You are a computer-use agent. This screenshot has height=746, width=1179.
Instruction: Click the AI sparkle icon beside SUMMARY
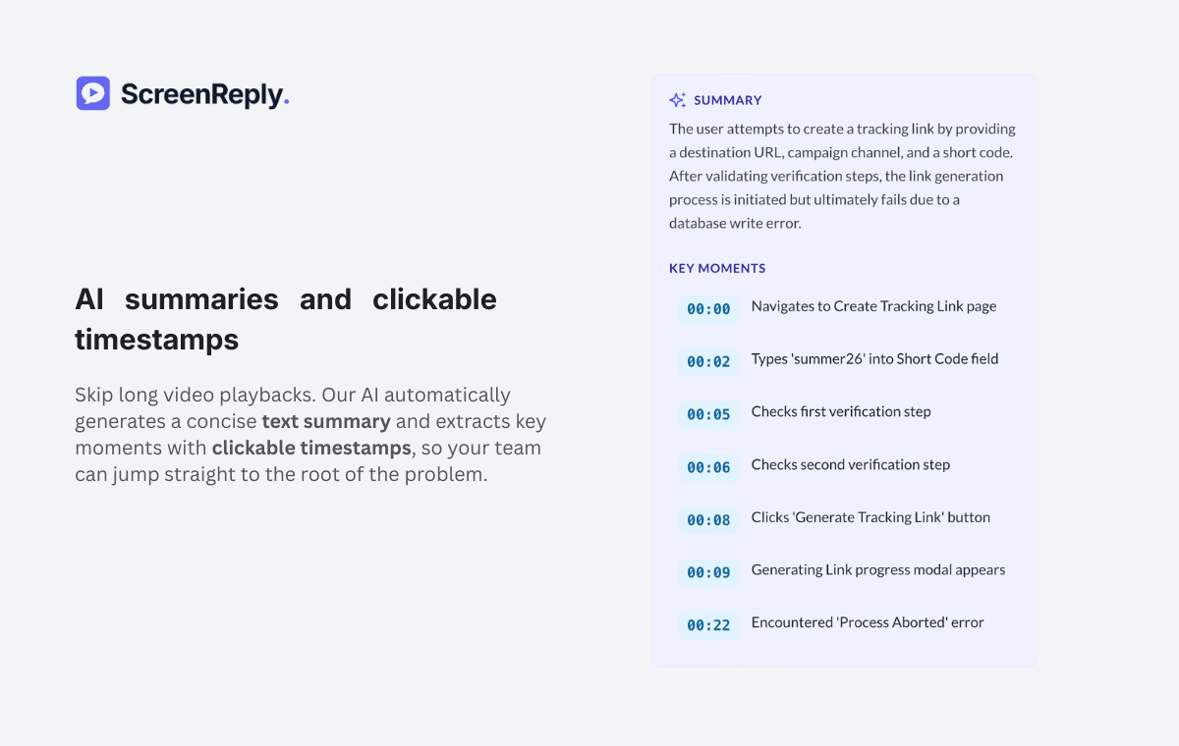[x=676, y=99]
